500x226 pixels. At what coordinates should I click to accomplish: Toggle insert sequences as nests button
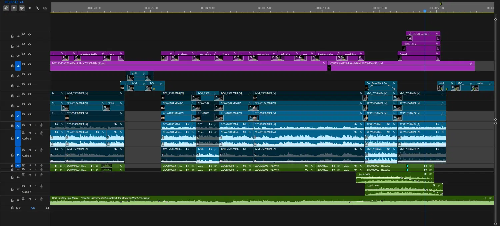pyautogui.click(x=6, y=8)
